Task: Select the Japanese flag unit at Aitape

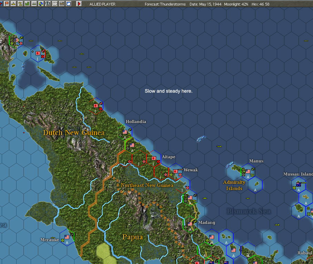Action: 154,159
